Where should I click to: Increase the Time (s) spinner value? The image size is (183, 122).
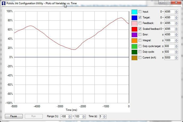[x=104, y=115]
